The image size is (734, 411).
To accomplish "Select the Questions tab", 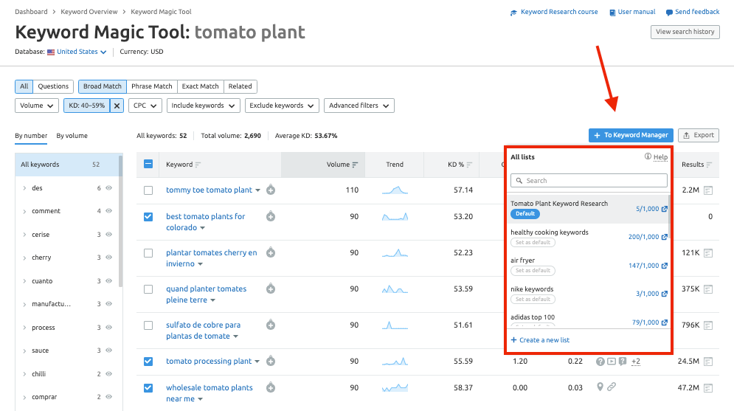I will point(53,86).
